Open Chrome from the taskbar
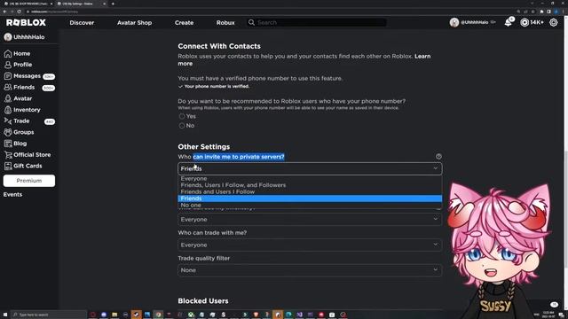 click(x=158, y=315)
